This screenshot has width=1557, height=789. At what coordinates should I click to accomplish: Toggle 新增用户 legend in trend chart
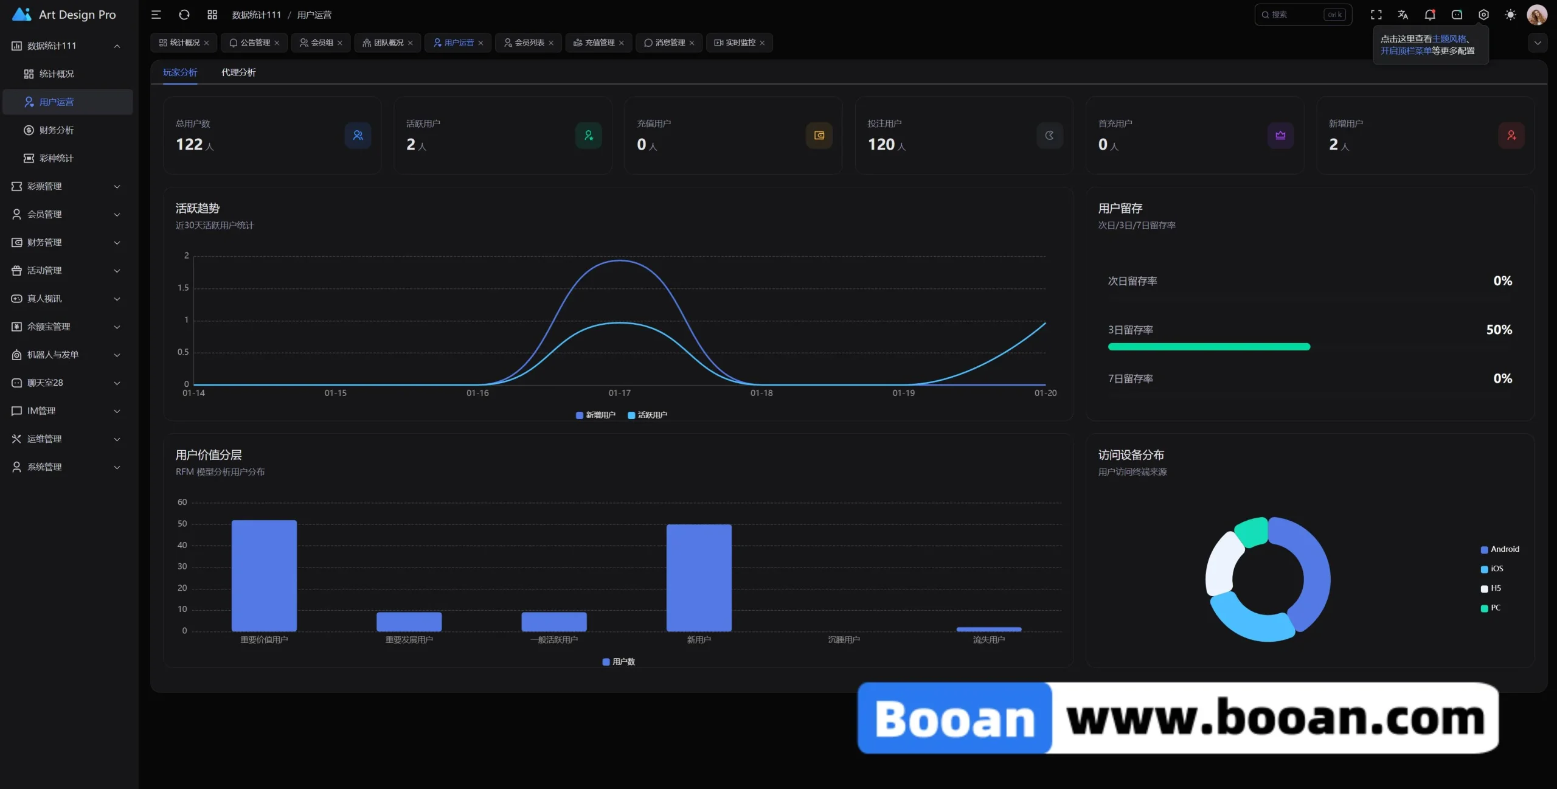pos(595,415)
